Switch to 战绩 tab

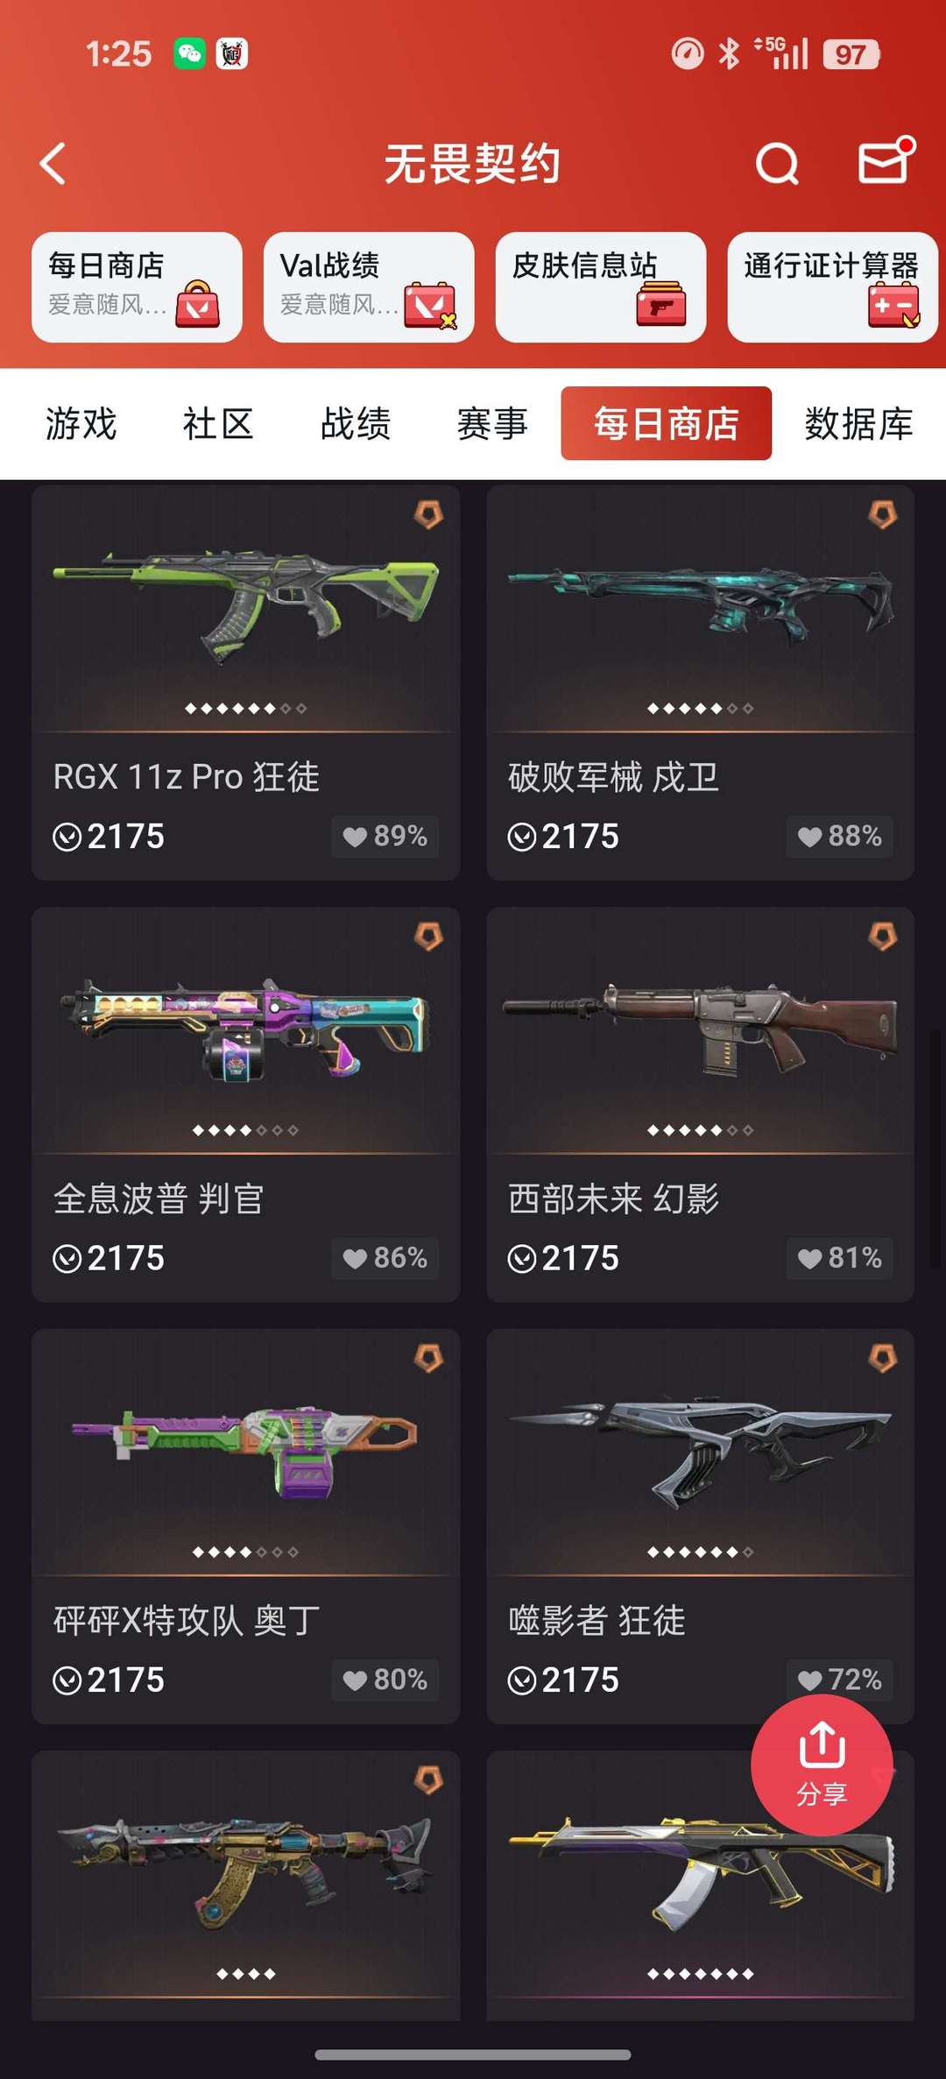(356, 424)
